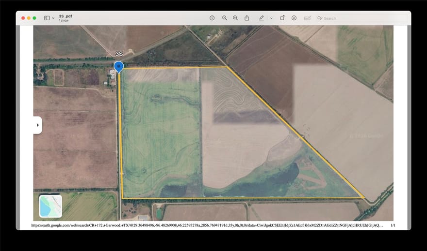The height and width of the screenshot is (251, 427).
Task: Click the 1 page subtitle text
Action: point(64,20)
